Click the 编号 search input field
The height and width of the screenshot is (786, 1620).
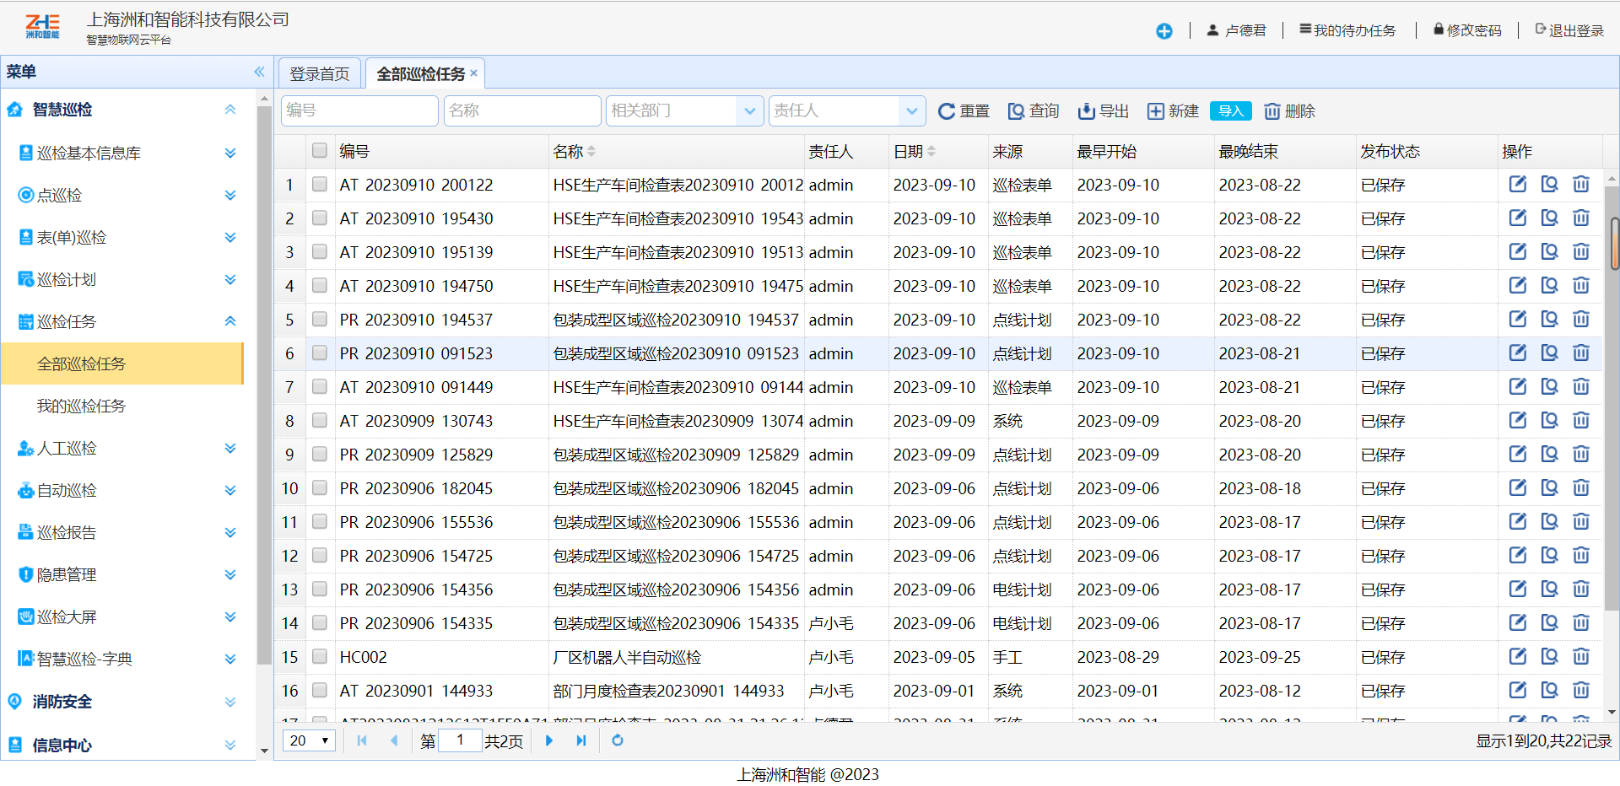coord(359,111)
